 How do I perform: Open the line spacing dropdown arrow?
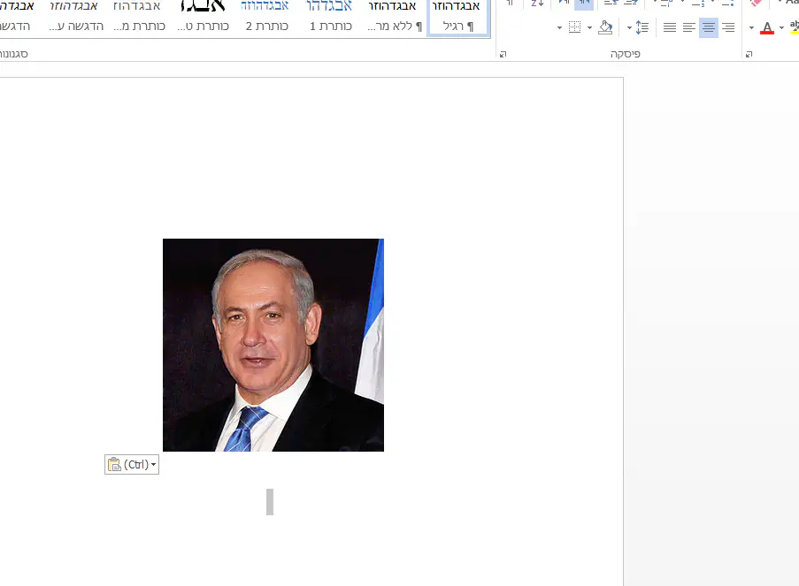[x=629, y=28]
